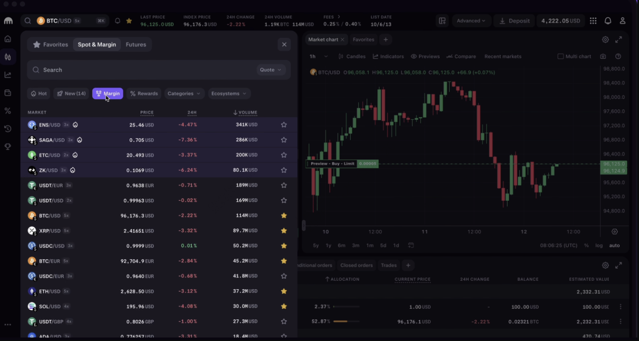
Task: Filter markets by Rewards
Action: (144, 94)
